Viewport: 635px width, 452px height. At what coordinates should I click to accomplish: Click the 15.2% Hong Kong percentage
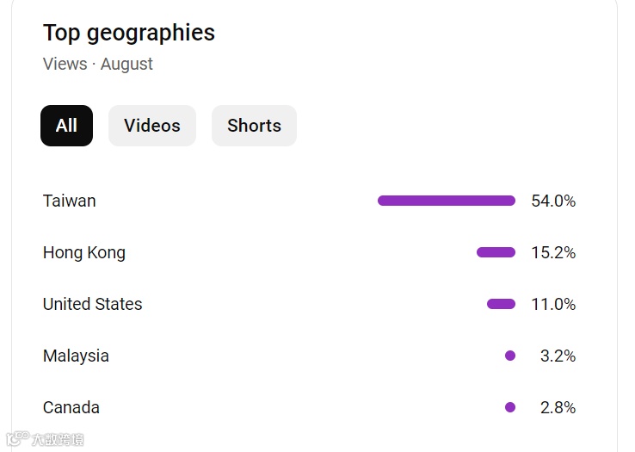pos(553,252)
